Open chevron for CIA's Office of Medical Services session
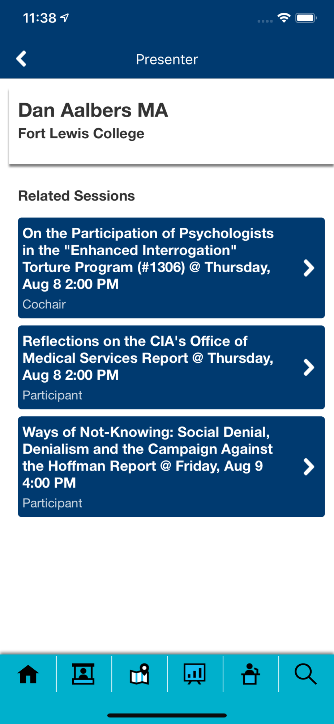Viewport: 334px width, 724px height. tap(309, 367)
